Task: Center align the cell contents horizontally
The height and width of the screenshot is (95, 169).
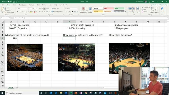Action: [x=42, y=12]
